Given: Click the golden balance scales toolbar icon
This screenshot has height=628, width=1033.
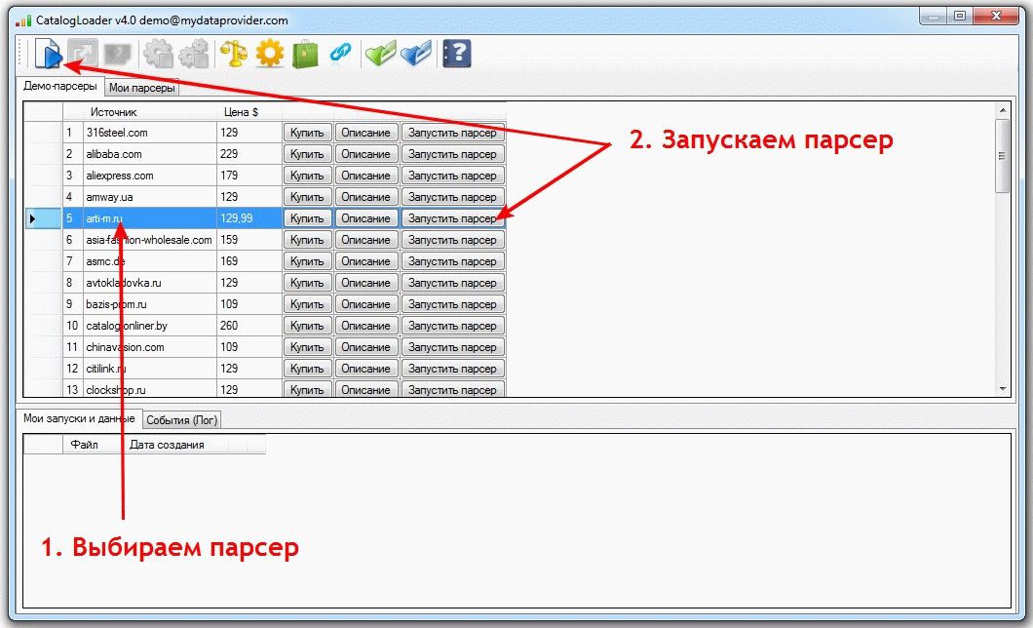Looking at the screenshot, I should pyautogui.click(x=234, y=53).
